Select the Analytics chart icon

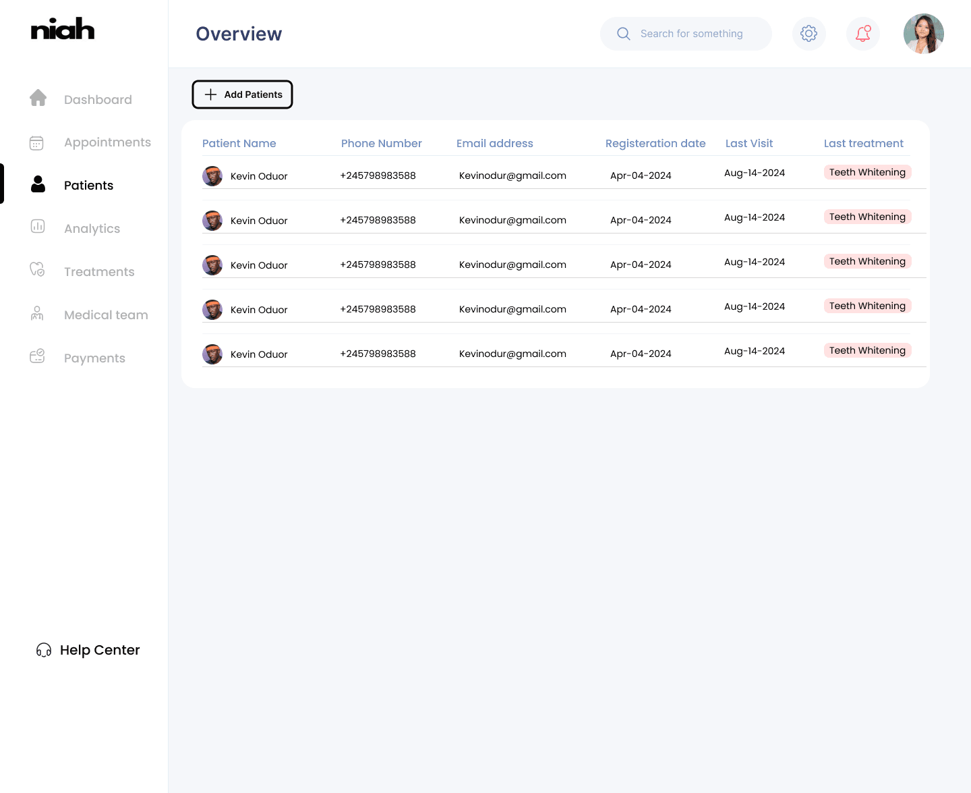click(x=38, y=227)
